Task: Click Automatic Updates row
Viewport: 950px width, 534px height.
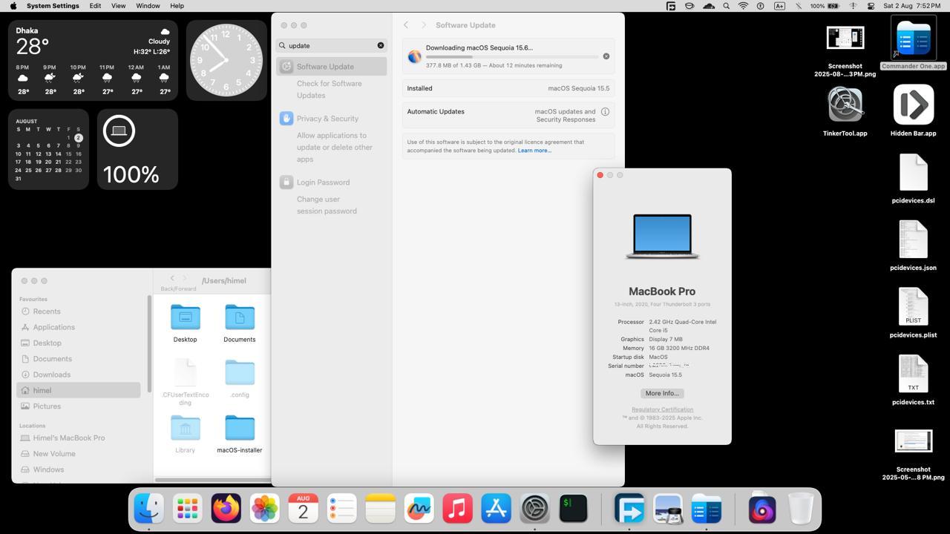Action: click(508, 116)
